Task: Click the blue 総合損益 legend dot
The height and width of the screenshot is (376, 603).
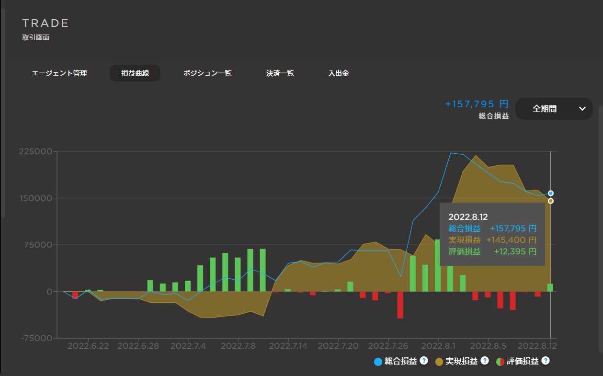Action: pyautogui.click(x=378, y=362)
